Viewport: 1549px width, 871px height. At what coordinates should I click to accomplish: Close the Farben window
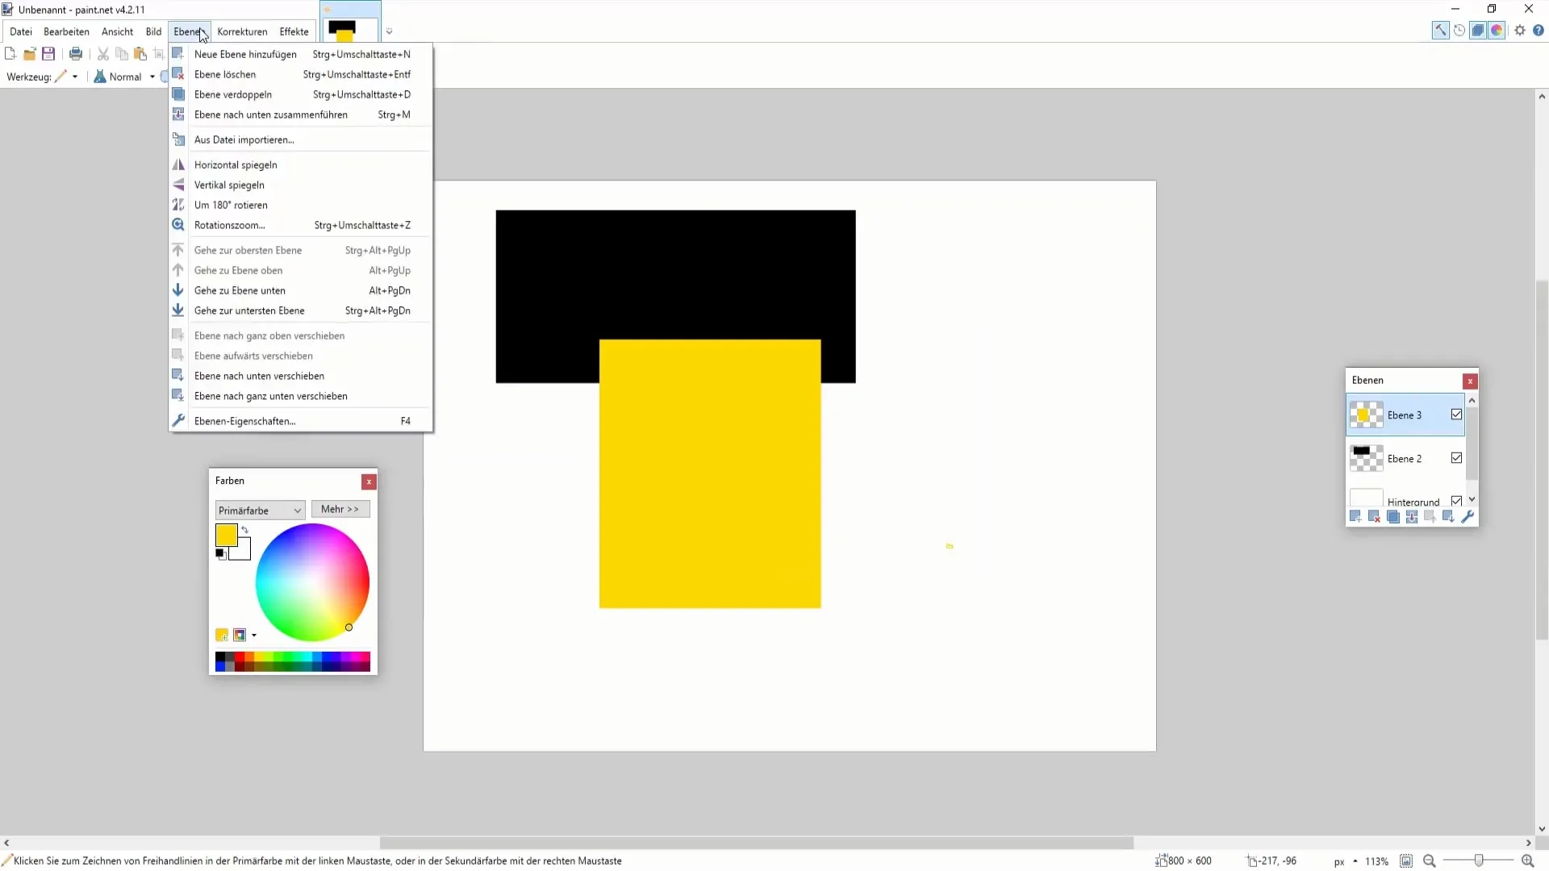pos(369,481)
